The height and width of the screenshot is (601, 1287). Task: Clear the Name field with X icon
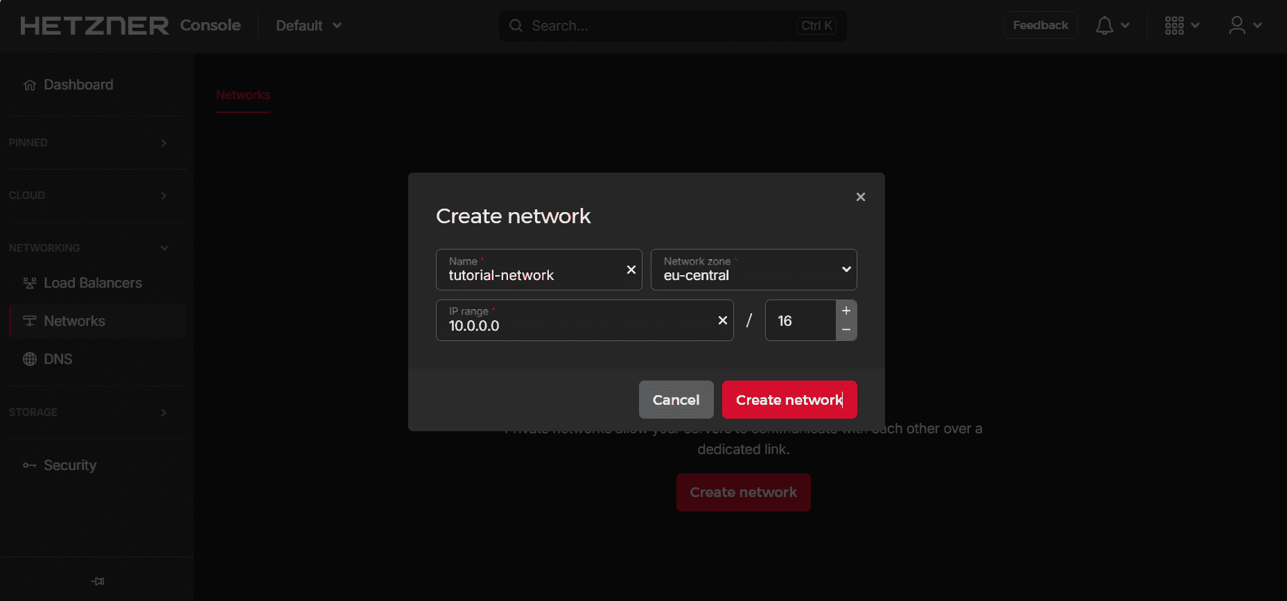631,270
